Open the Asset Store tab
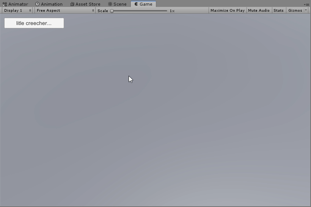This screenshot has width=311, height=207. [x=85, y=4]
